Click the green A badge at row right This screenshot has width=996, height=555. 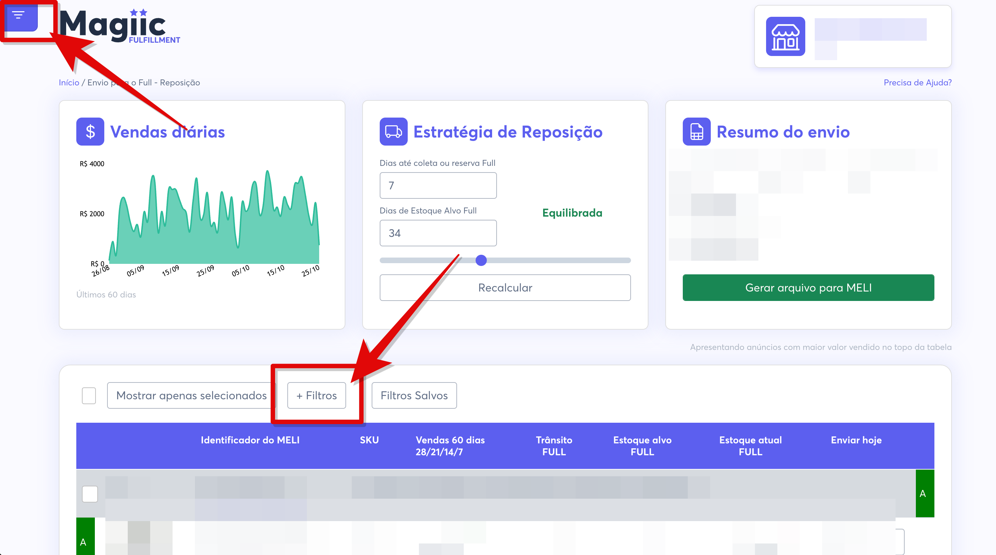(924, 493)
